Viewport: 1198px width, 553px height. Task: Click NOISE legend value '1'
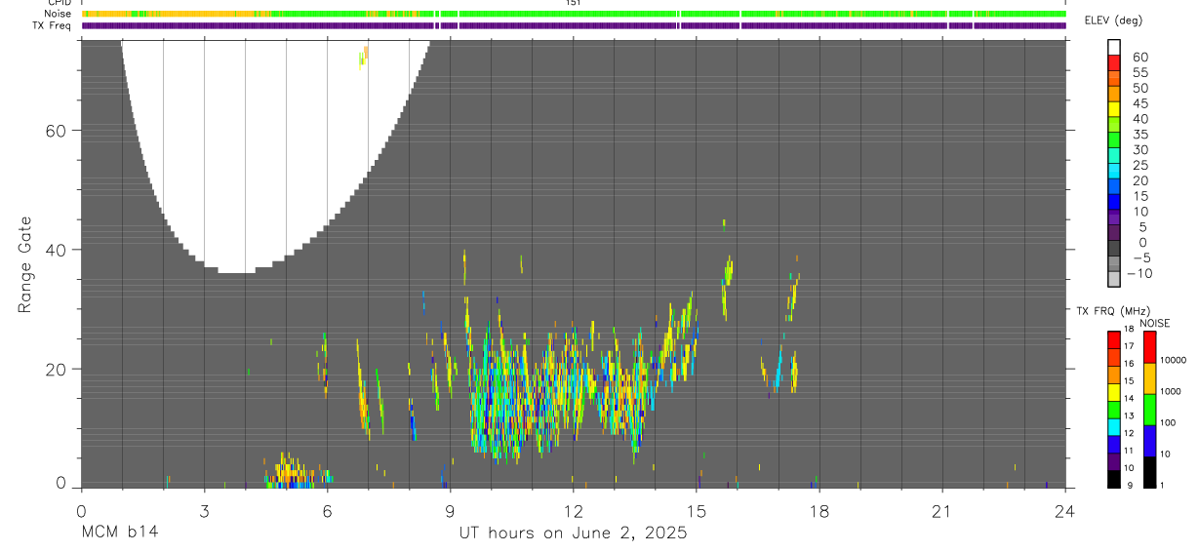[1162, 485]
